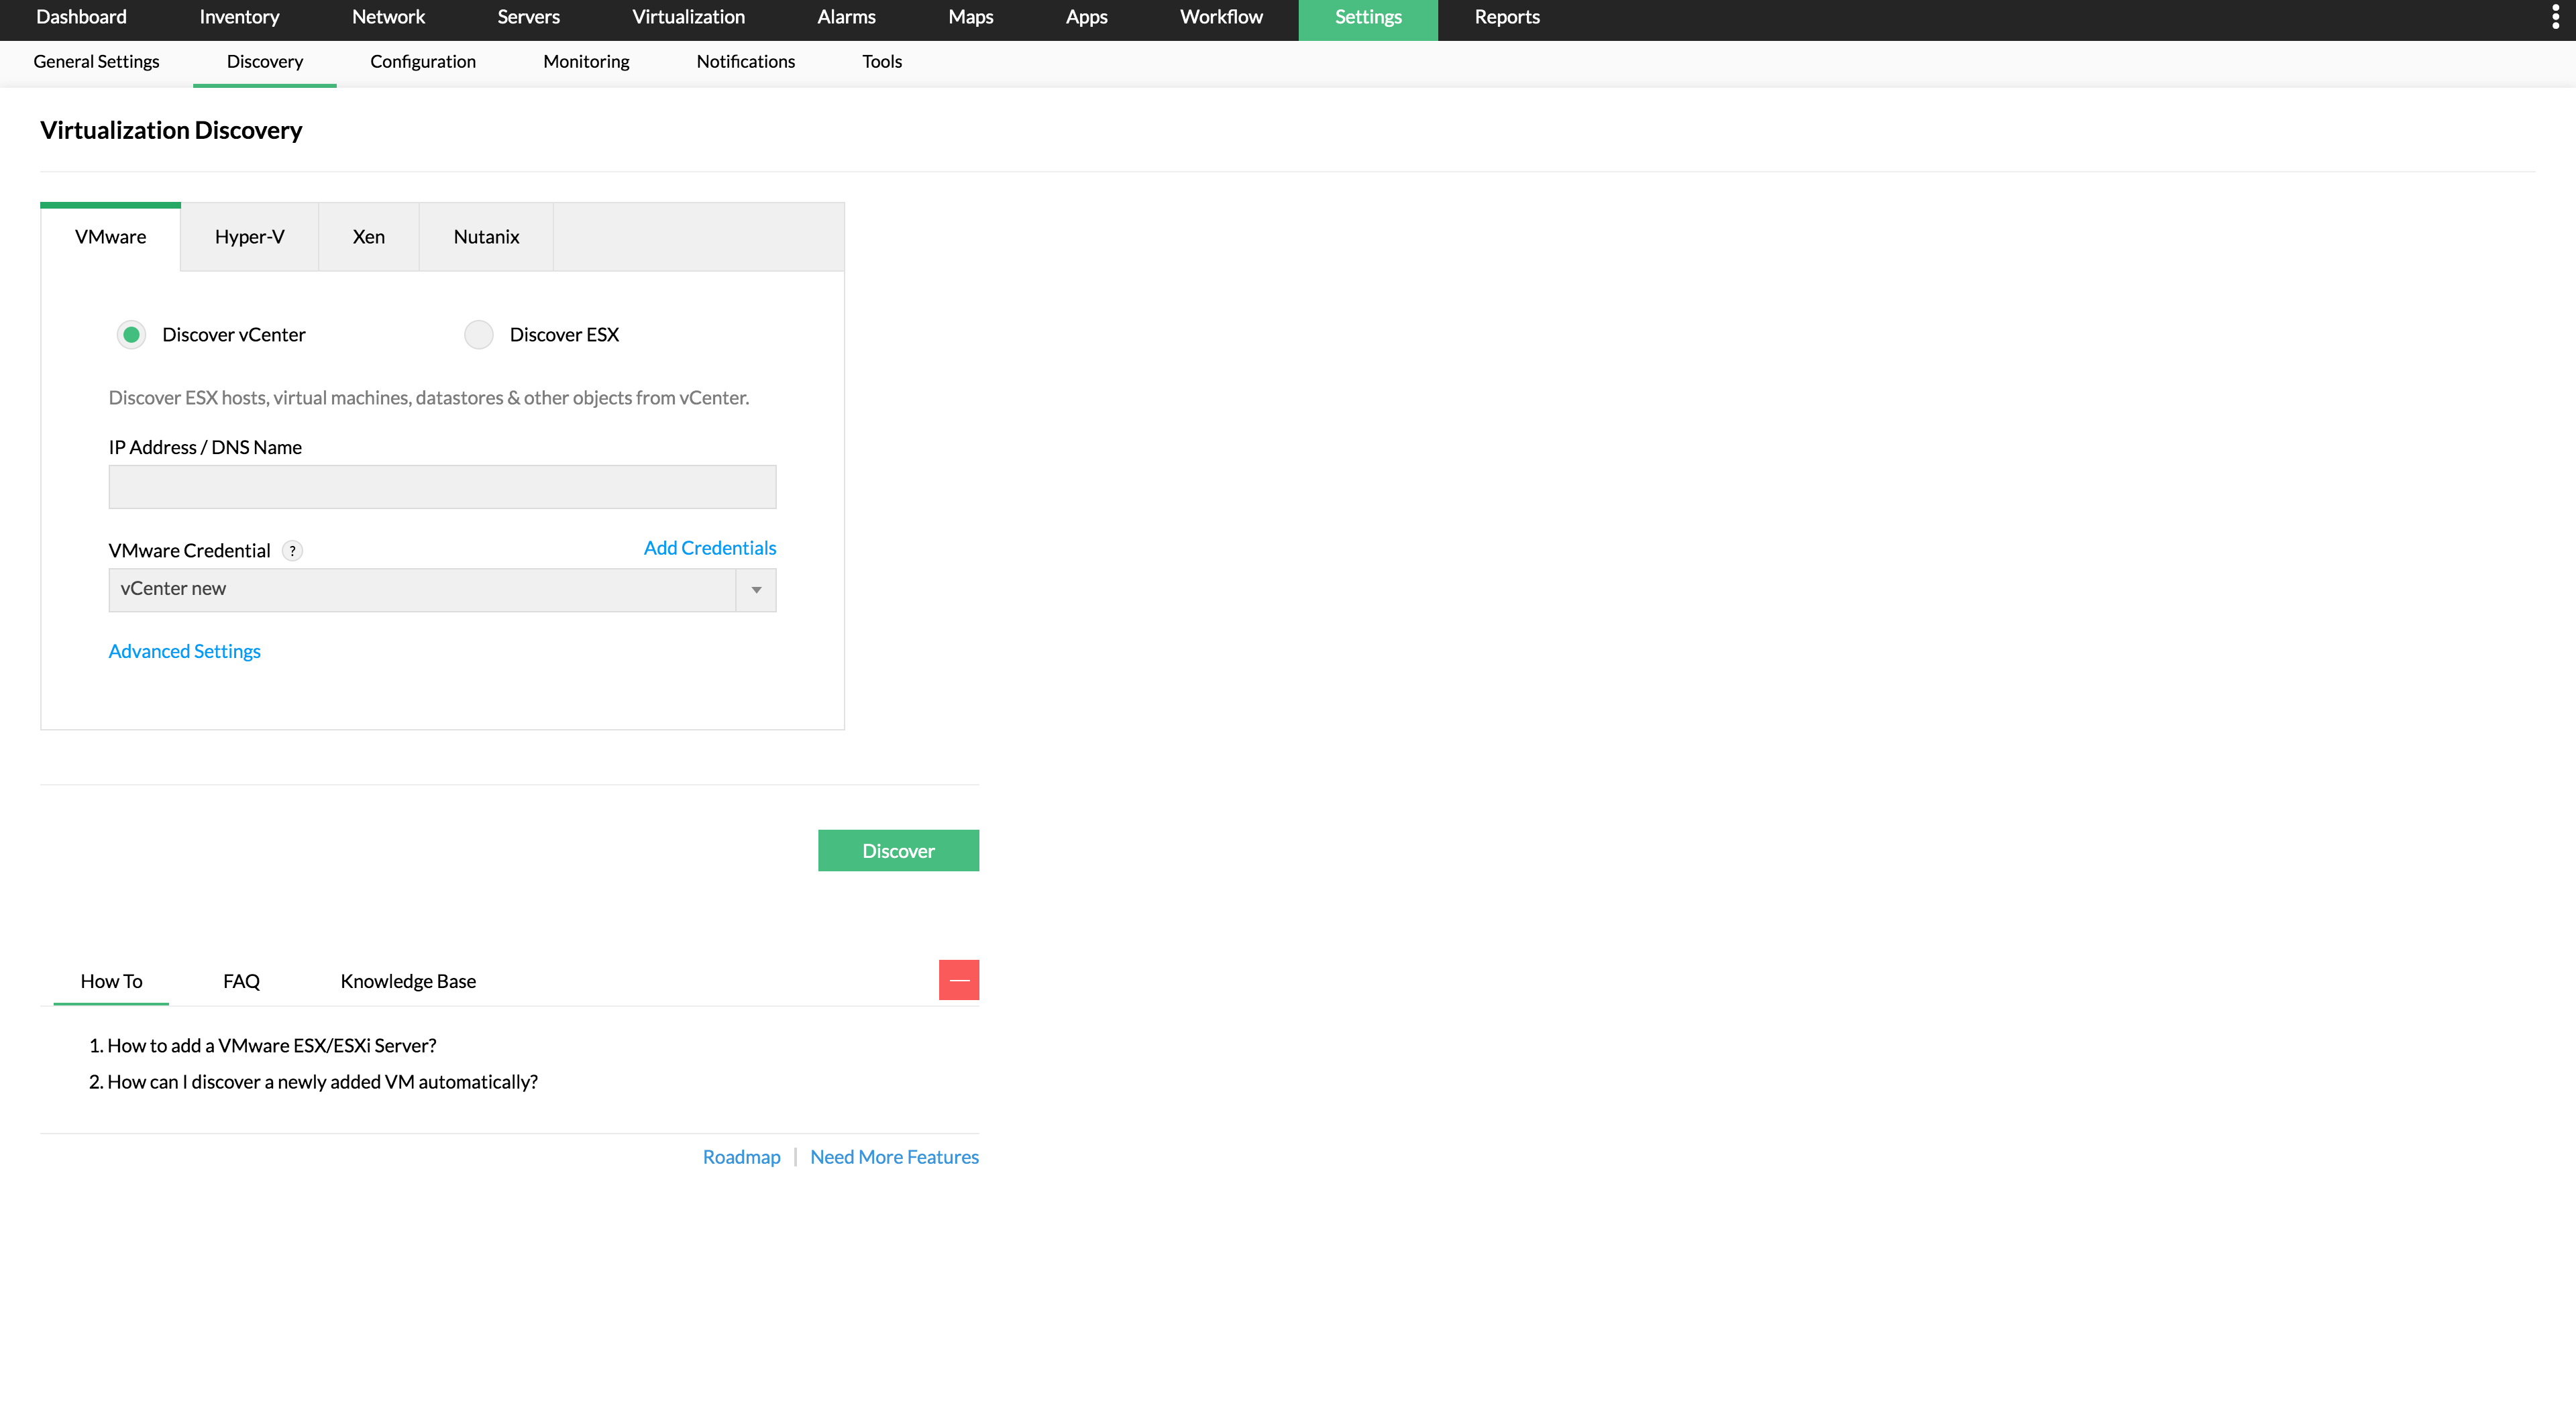2576x1424 pixels.
Task: Switch to the Nutanix tab
Action: [x=486, y=237]
